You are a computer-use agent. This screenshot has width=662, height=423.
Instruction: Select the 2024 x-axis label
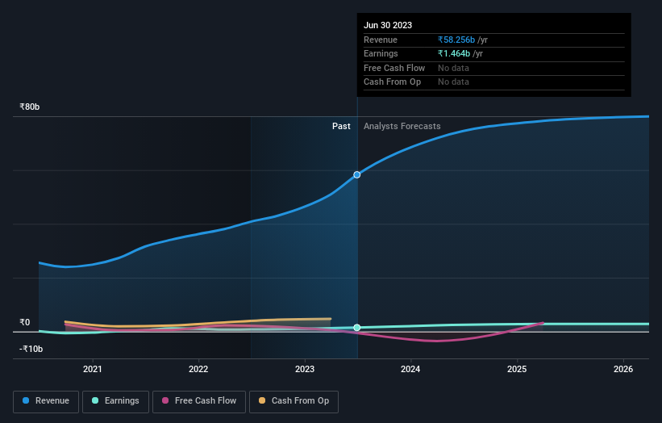(x=410, y=370)
